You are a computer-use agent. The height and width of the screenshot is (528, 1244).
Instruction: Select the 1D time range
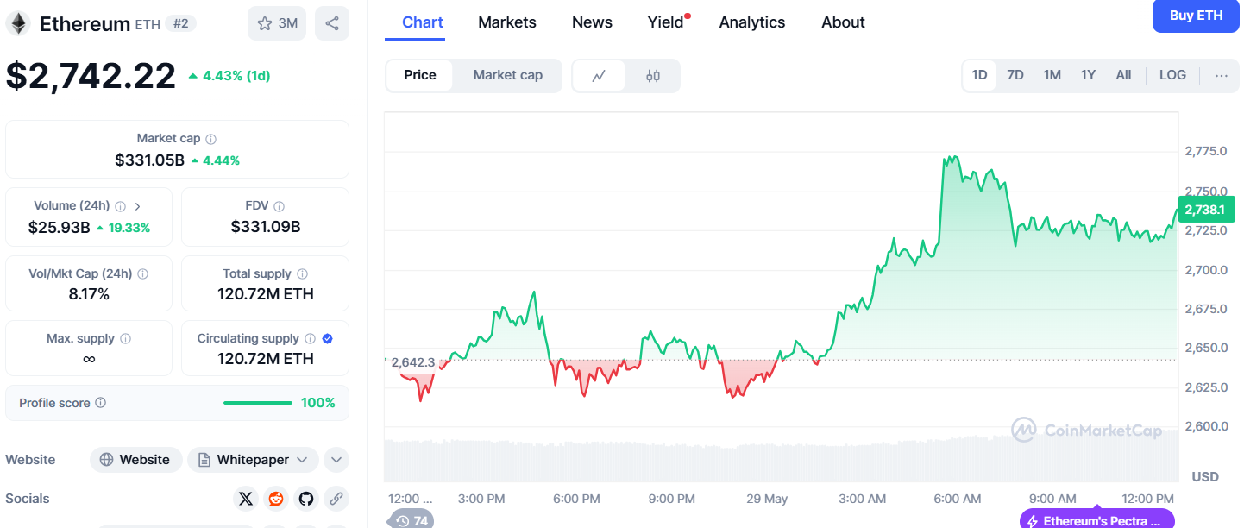point(979,75)
